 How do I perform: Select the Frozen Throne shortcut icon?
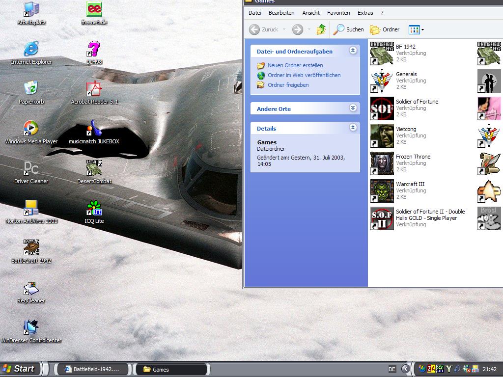(x=382, y=163)
